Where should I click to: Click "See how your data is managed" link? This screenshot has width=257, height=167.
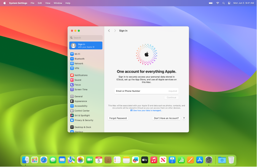[x=148, y=111]
